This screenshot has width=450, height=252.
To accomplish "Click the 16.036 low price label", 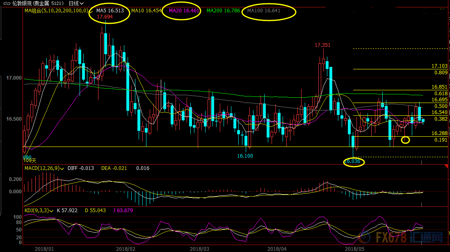I will coord(352,162).
